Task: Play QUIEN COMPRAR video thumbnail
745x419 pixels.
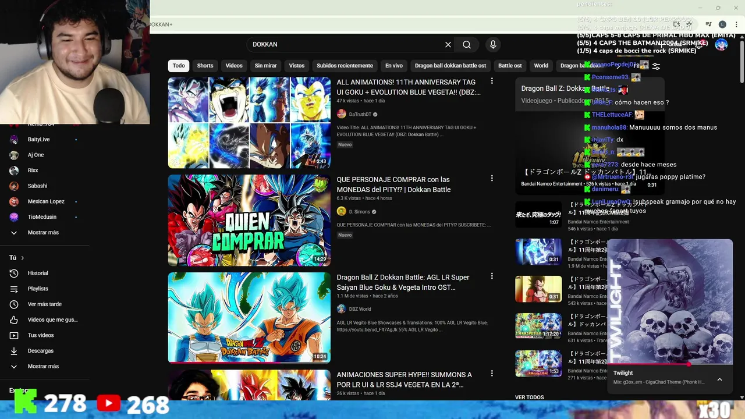Action: [249, 221]
